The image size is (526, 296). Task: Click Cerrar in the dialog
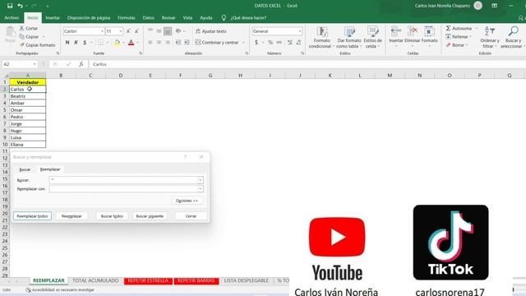191,216
